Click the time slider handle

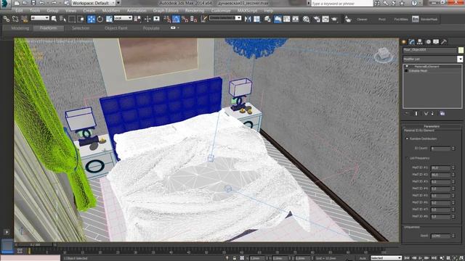tap(36, 245)
